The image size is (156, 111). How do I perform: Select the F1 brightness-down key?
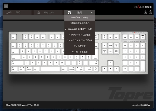point(25,37)
